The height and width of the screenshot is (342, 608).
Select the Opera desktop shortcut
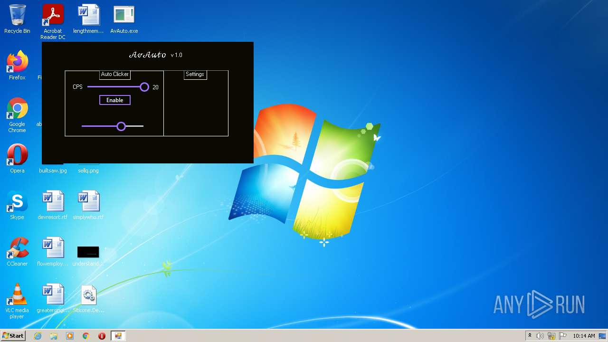tap(17, 159)
